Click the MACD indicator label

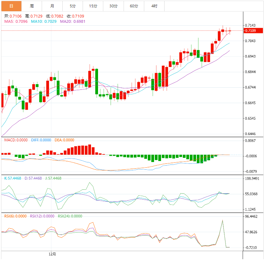click(16, 140)
